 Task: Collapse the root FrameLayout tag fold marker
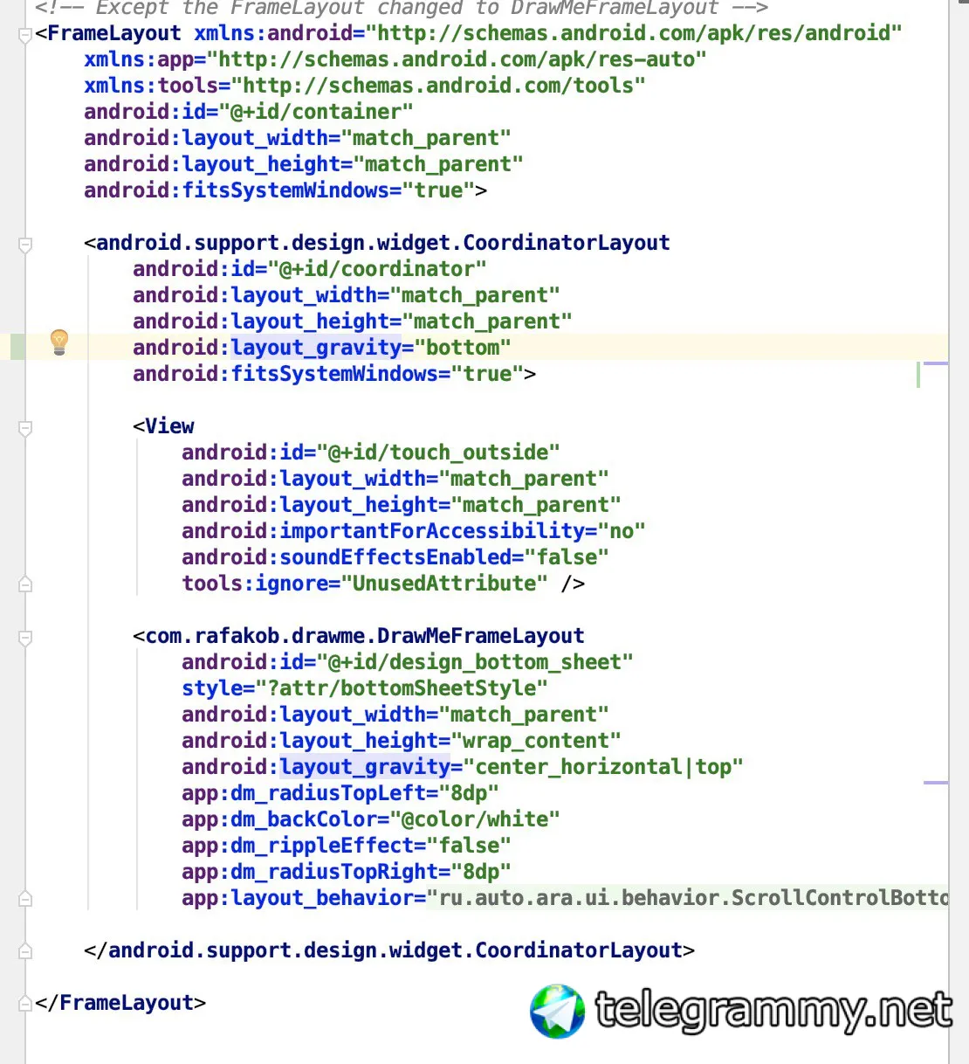click(25, 35)
